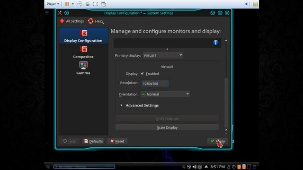Open the dropdown arrow beside the pause icon
Viewport: 303px width, 170px height.
pyautogui.click(x=73, y=4)
